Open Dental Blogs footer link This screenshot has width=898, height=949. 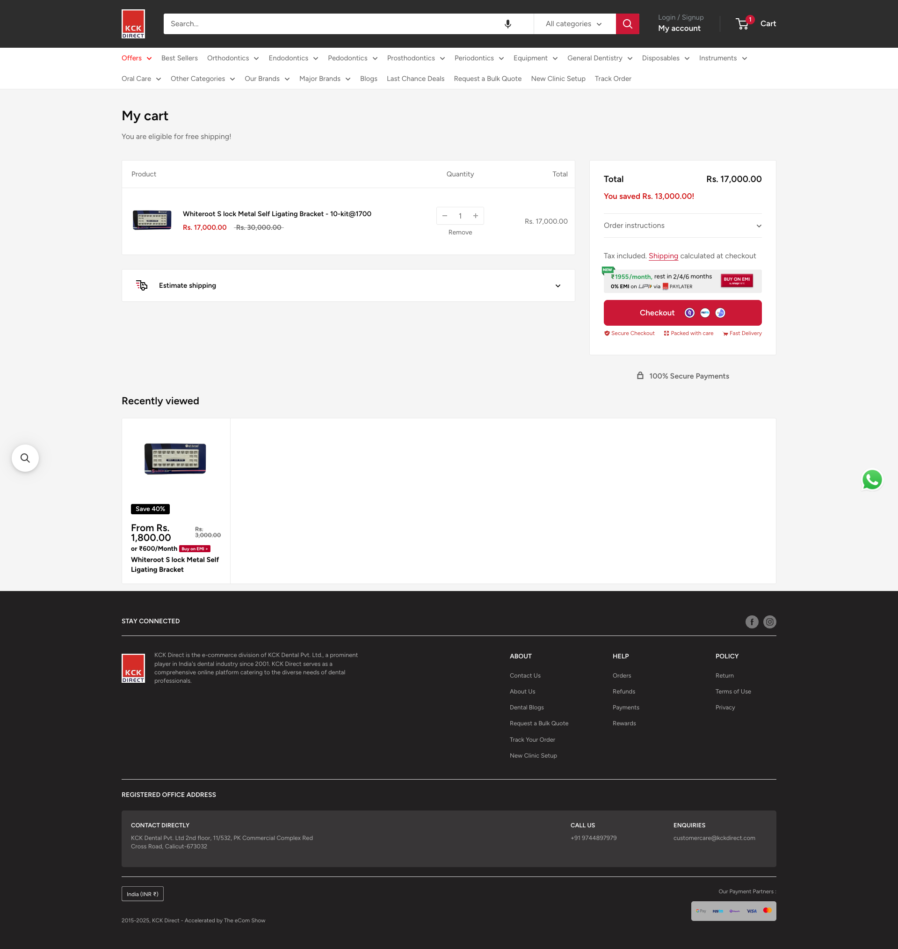tap(527, 707)
